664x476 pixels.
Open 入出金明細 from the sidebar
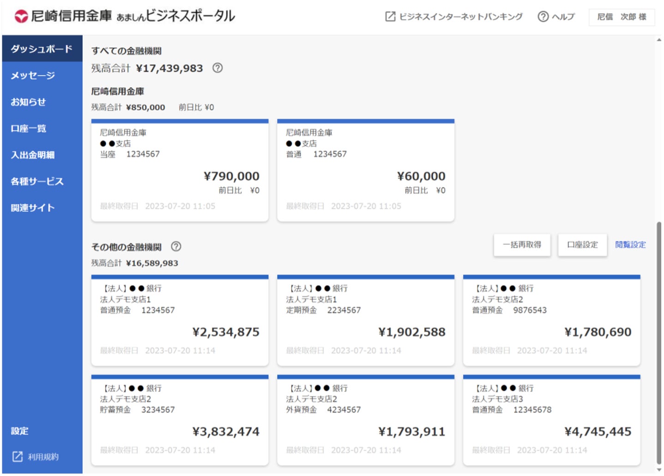point(33,155)
